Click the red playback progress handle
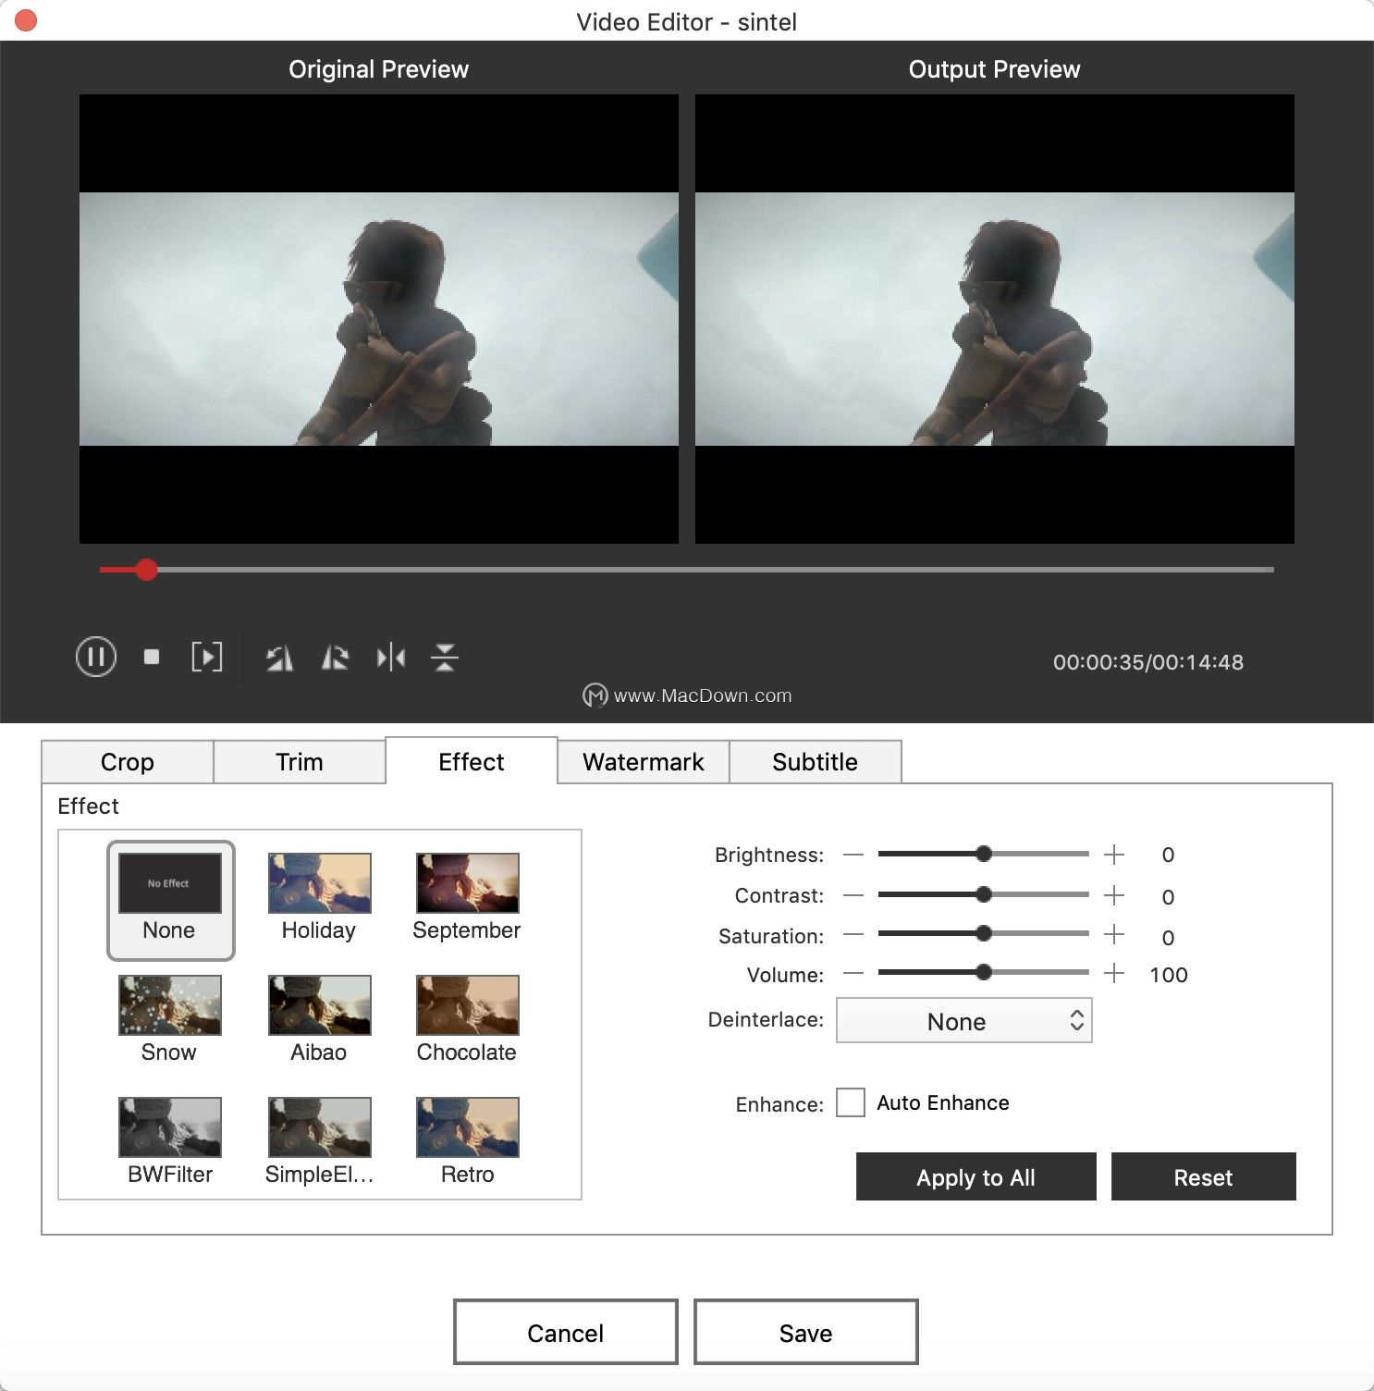This screenshot has height=1391, width=1374. [146, 570]
